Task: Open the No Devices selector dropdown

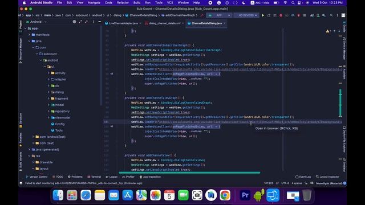Action: 246,15
